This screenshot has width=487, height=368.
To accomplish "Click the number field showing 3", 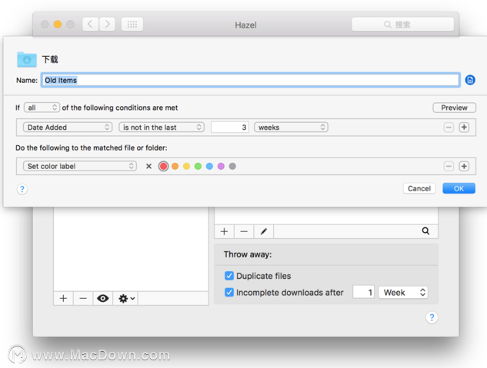I will click(x=230, y=127).
